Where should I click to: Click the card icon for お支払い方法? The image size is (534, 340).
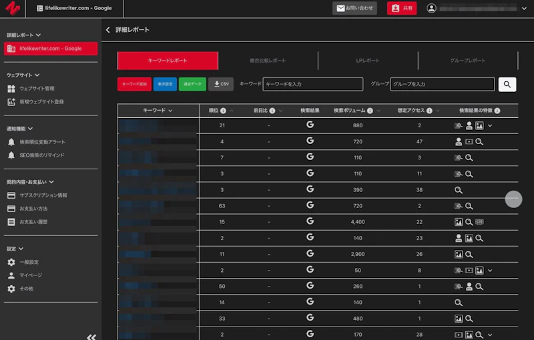[11, 209]
